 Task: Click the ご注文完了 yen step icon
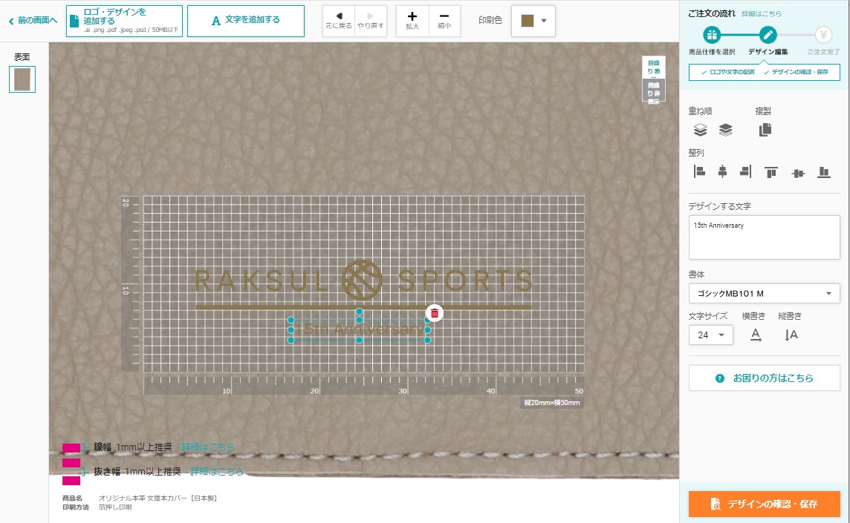823,35
